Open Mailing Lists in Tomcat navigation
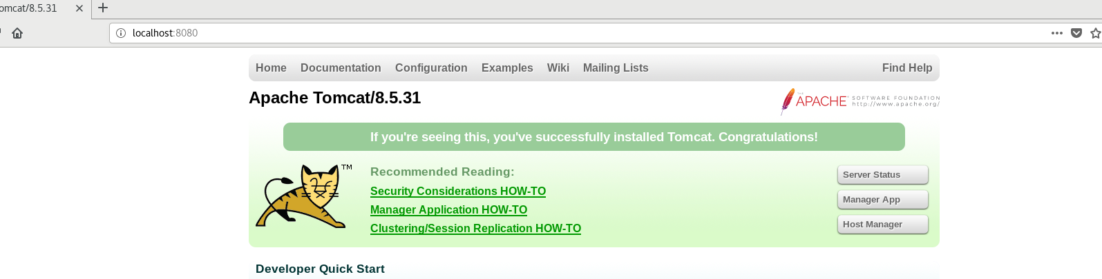The width and height of the screenshot is (1102, 279). pyautogui.click(x=616, y=68)
